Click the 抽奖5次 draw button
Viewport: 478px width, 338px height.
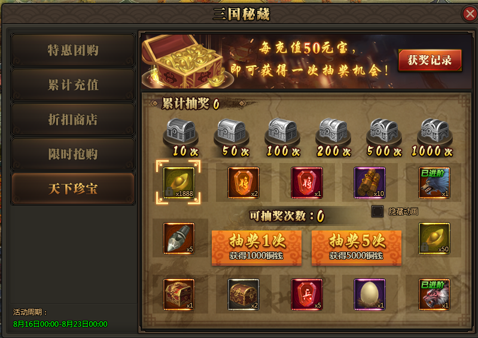(357, 248)
